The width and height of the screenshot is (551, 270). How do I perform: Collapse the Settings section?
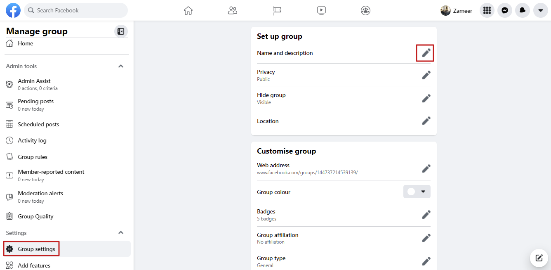pos(121,233)
